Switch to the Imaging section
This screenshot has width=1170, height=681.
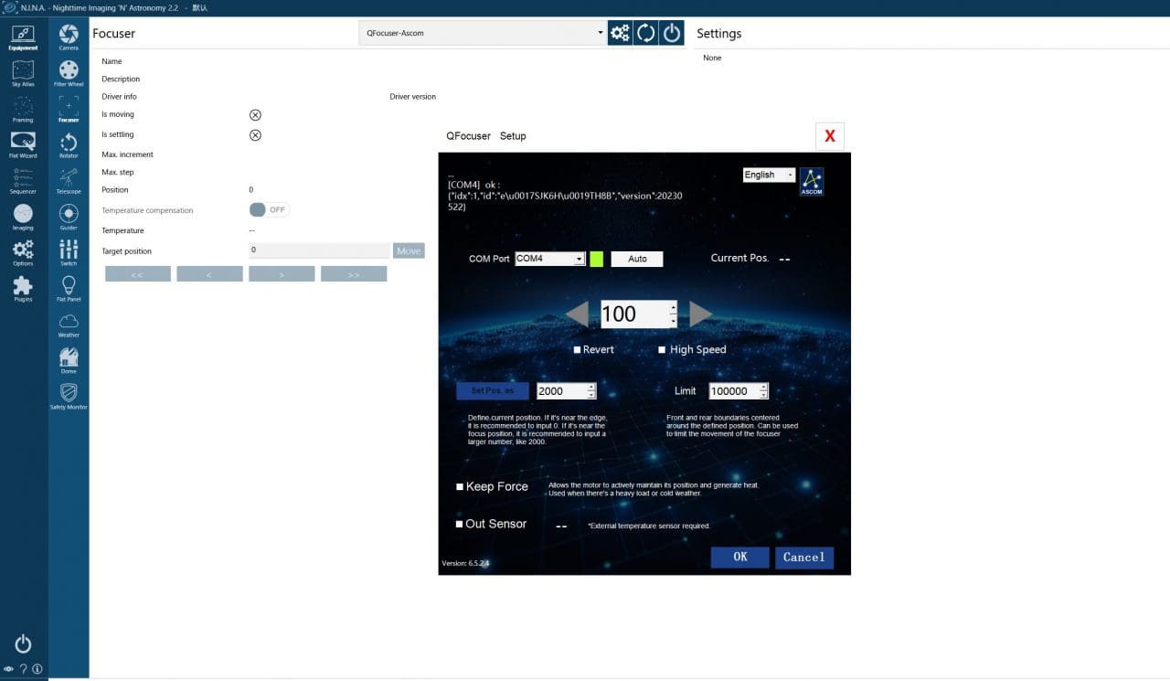23,217
